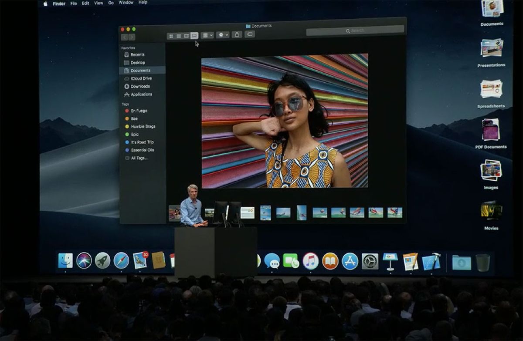The image size is (523, 341).
Task: Open the Action gear dropdown
Action: click(x=221, y=35)
